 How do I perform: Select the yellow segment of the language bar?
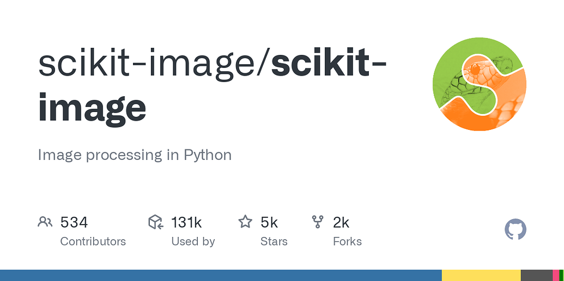click(x=481, y=275)
